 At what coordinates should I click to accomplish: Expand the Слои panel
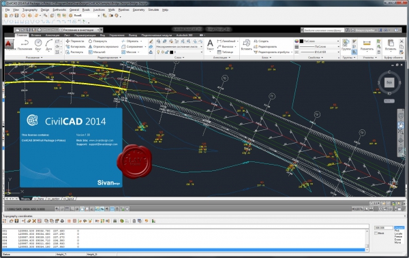click(179, 57)
